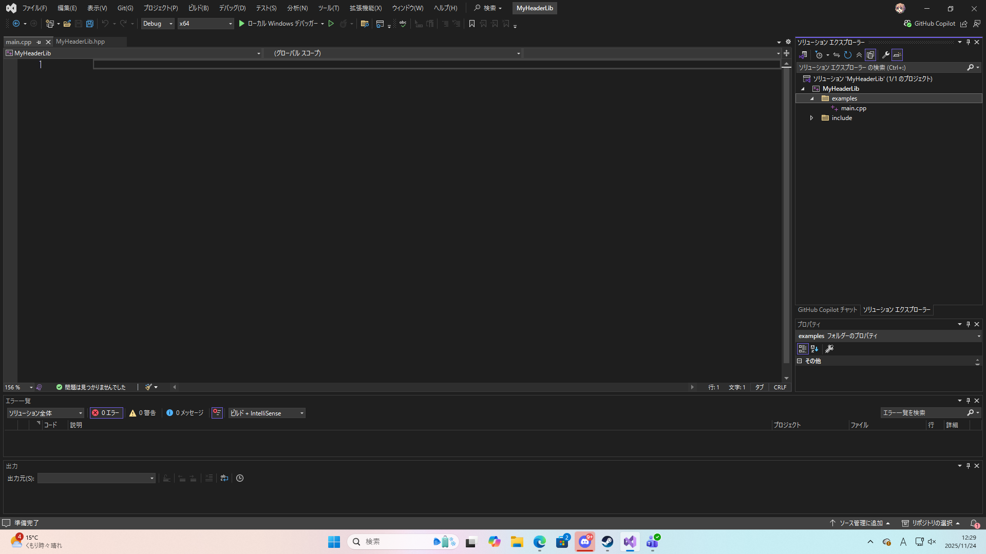
Task: Click the sync with active document icon
Action: click(836, 55)
